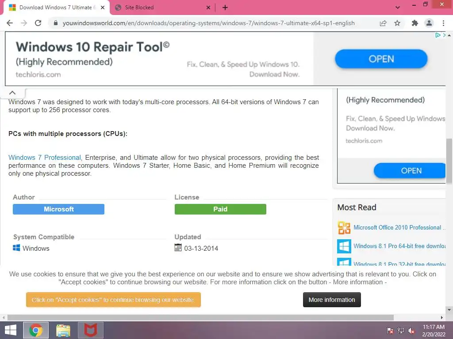Image resolution: width=453 pixels, height=339 pixels.
Task: Click the blue Microsoft author badge
Action: (x=58, y=209)
